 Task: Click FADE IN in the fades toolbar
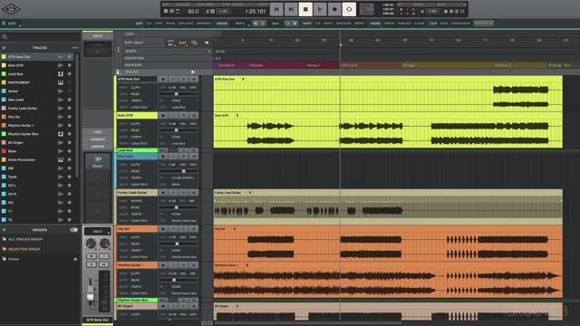(x=389, y=24)
